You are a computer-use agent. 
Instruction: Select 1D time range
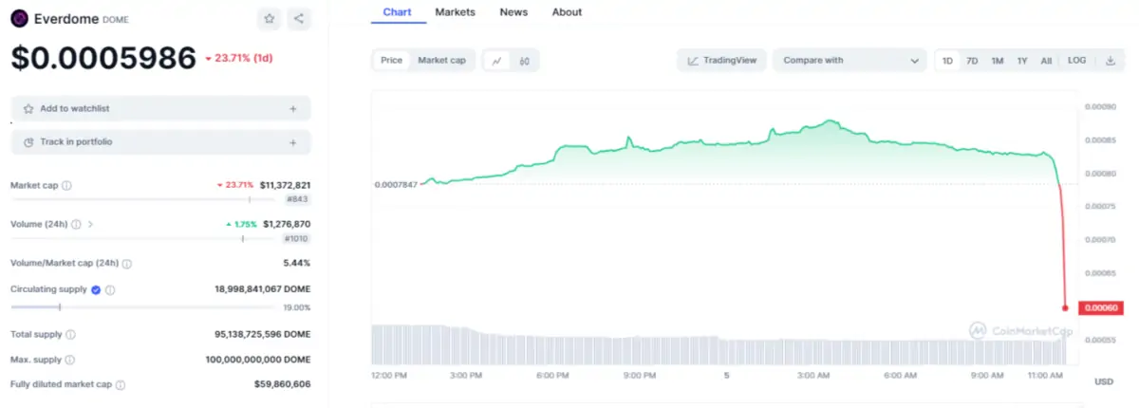[x=947, y=60]
